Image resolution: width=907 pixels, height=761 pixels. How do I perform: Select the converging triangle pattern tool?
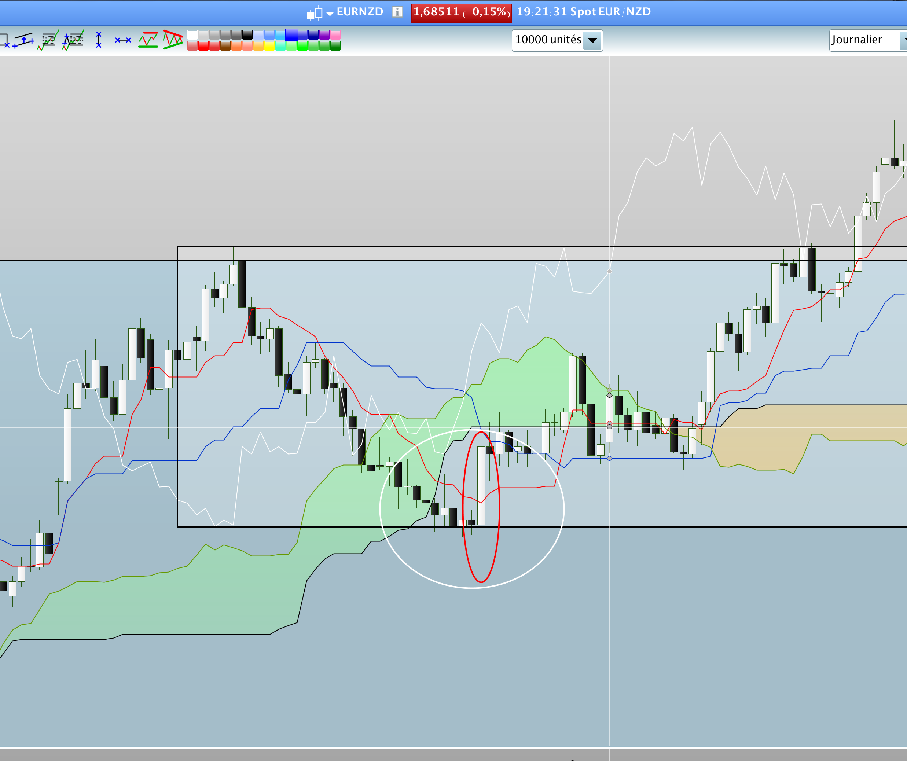173,40
